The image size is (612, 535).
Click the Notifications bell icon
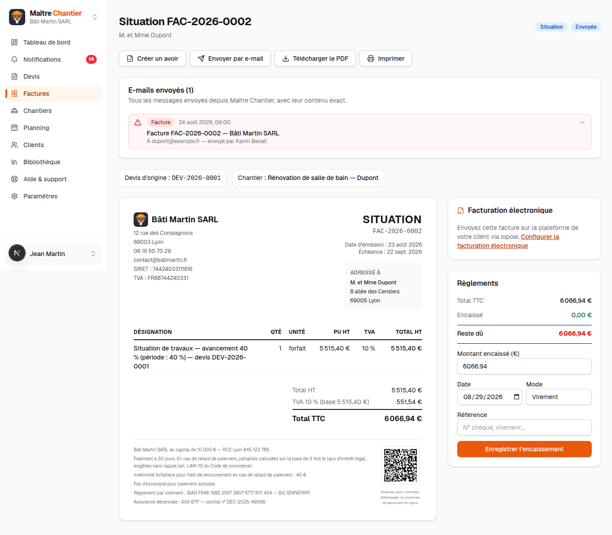coord(14,59)
